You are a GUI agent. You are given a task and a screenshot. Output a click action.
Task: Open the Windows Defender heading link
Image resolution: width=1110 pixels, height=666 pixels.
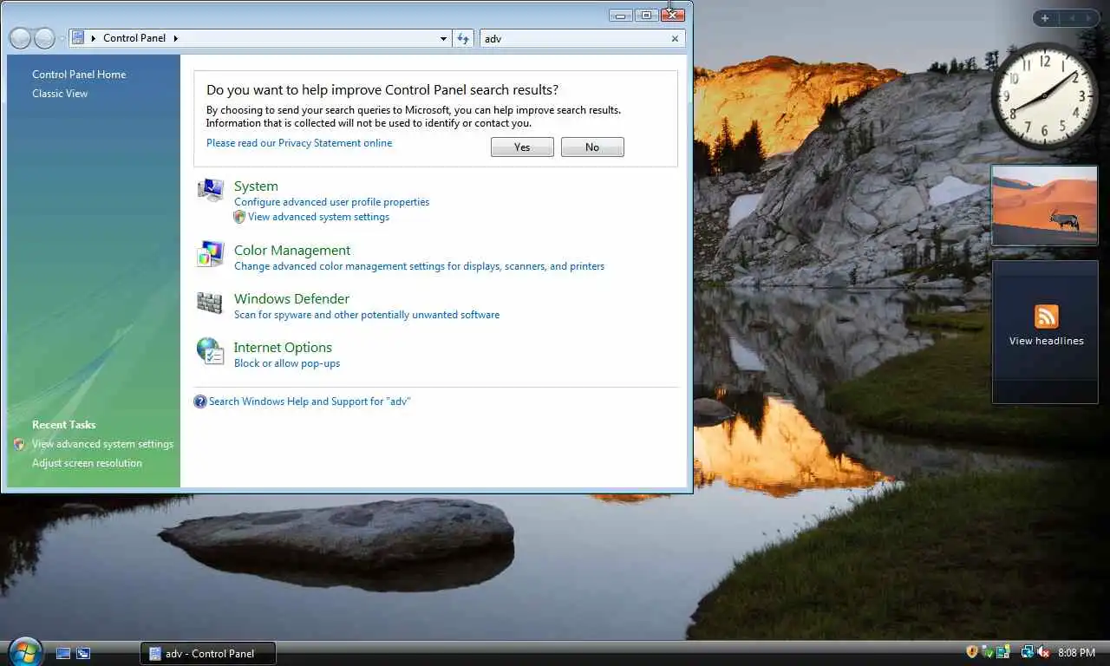291,299
